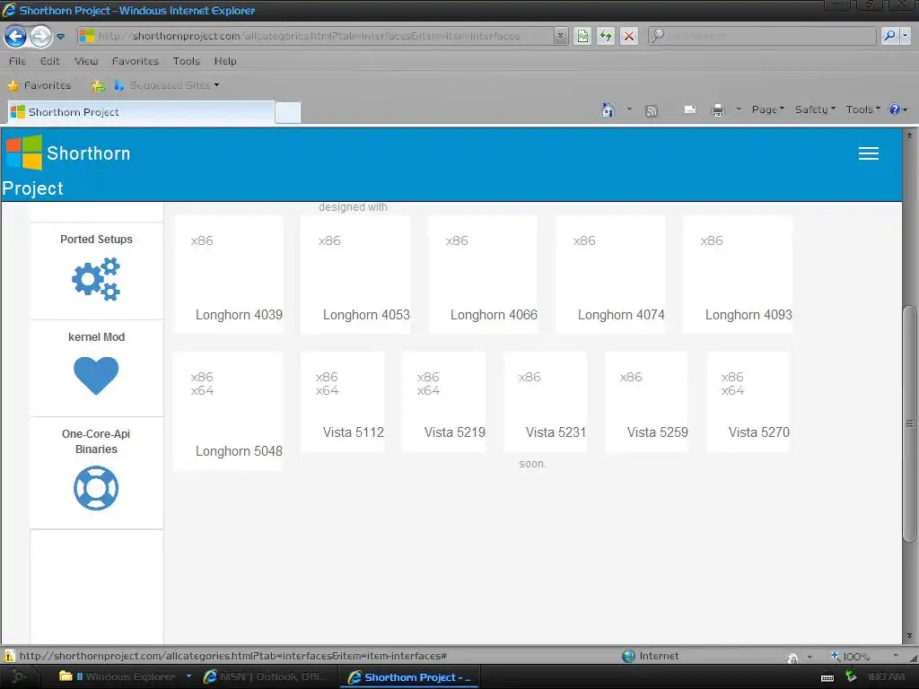
Task: Click the Internet zone globe icon
Action: (x=628, y=656)
